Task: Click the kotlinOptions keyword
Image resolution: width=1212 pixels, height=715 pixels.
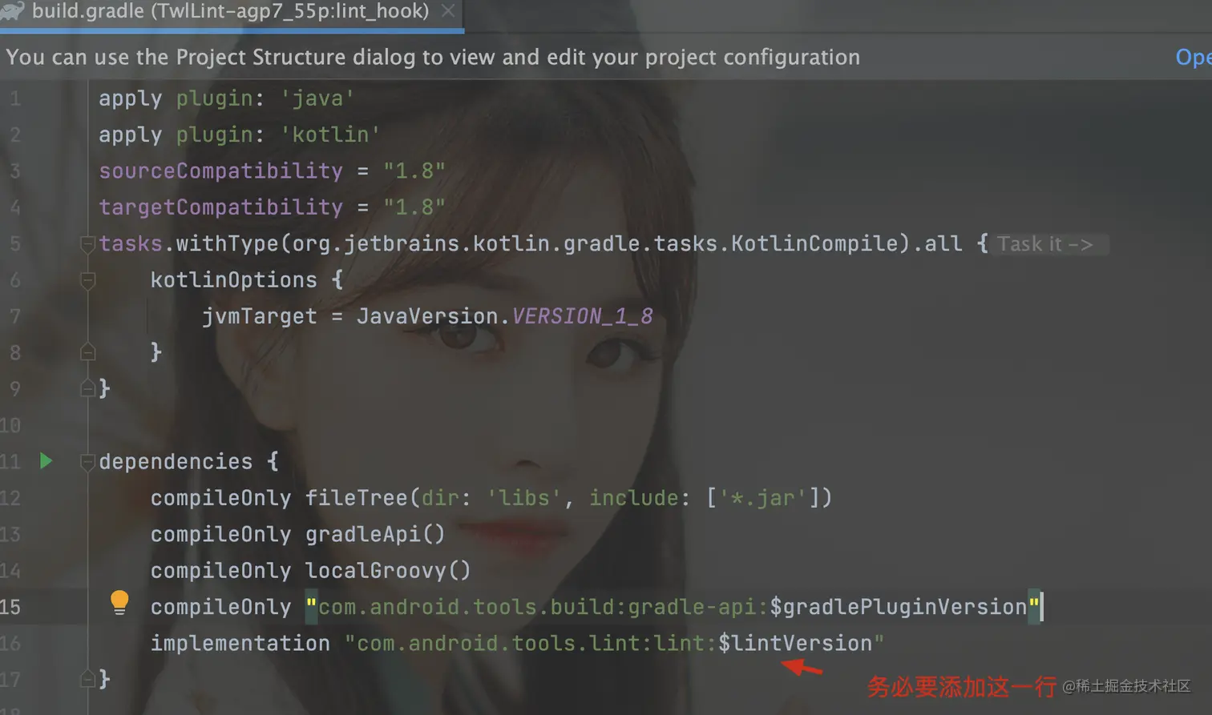Action: 233,280
